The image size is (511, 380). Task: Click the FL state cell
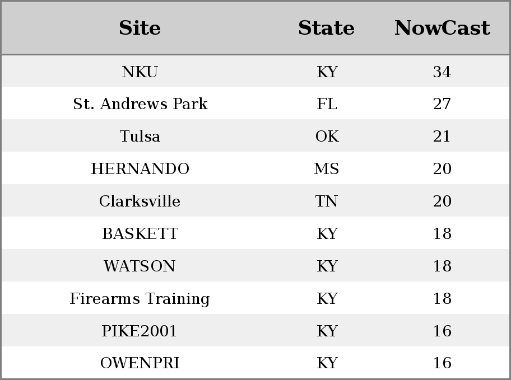point(327,104)
